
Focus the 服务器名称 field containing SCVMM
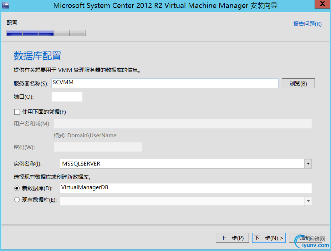[x=165, y=83]
